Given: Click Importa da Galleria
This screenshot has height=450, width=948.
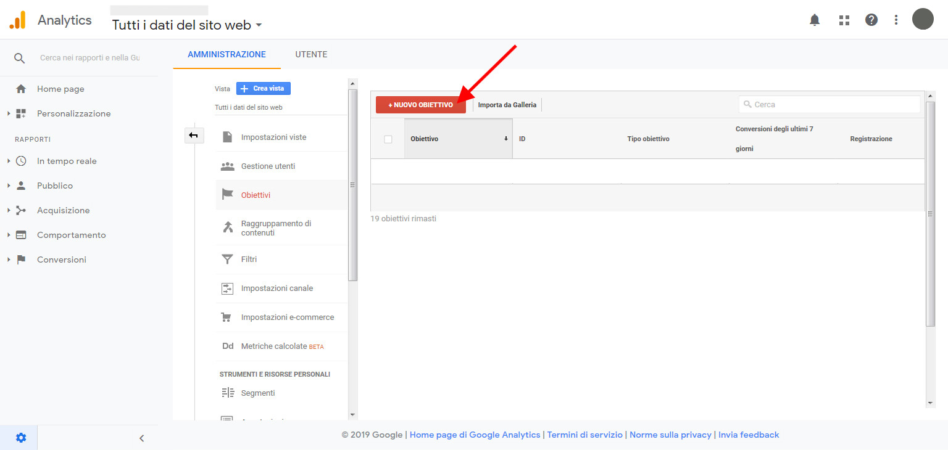Looking at the screenshot, I should pyautogui.click(x=507, y=105).
